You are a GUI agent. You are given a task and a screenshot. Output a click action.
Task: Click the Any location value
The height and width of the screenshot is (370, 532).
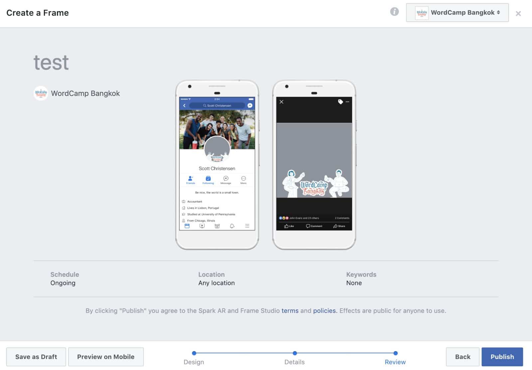point(216,283)
